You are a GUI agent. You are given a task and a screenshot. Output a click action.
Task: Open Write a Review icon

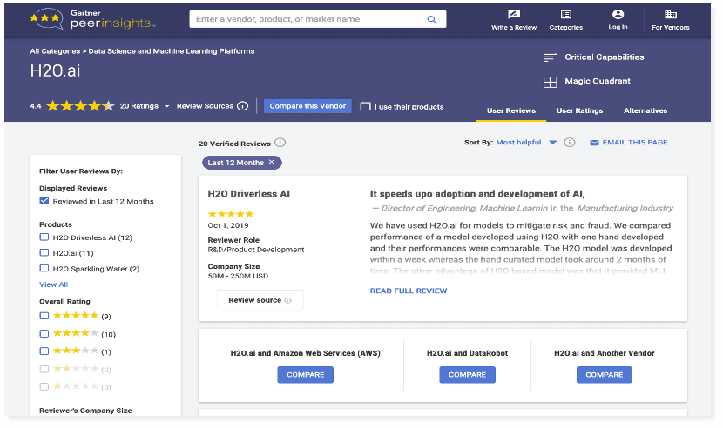[514, 14]
